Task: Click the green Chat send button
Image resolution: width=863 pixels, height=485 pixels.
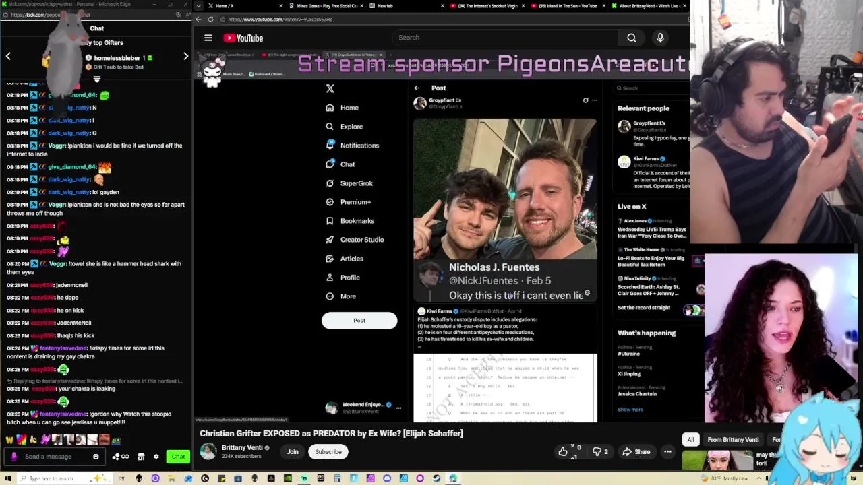Action: click(178, 457)
